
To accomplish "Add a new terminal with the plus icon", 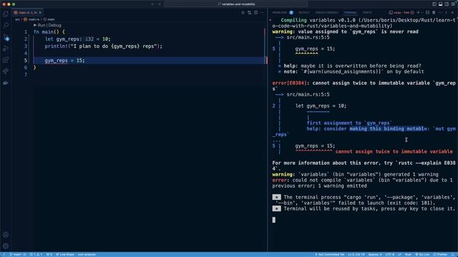I will click(x=418, y=13).
